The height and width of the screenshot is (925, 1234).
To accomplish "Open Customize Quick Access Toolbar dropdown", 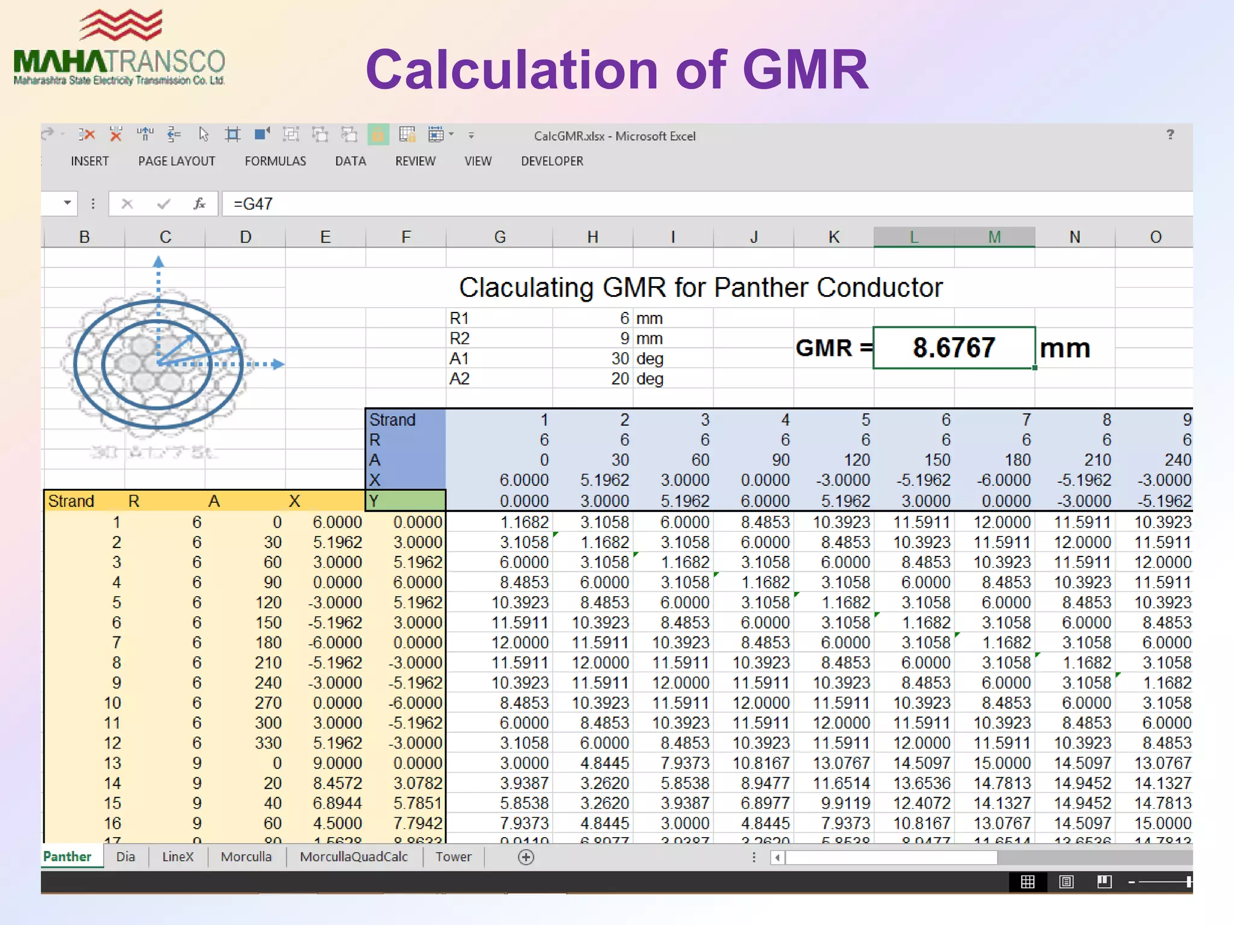I will tap(471, 135).
